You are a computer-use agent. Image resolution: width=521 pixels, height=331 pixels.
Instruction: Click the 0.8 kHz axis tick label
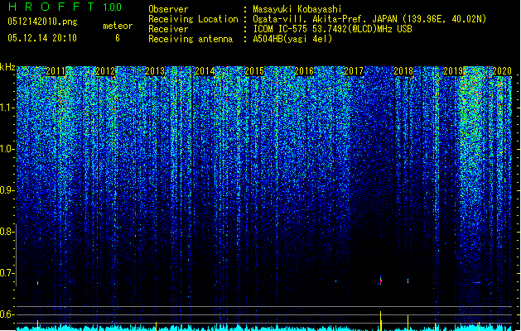pos(7,232)
